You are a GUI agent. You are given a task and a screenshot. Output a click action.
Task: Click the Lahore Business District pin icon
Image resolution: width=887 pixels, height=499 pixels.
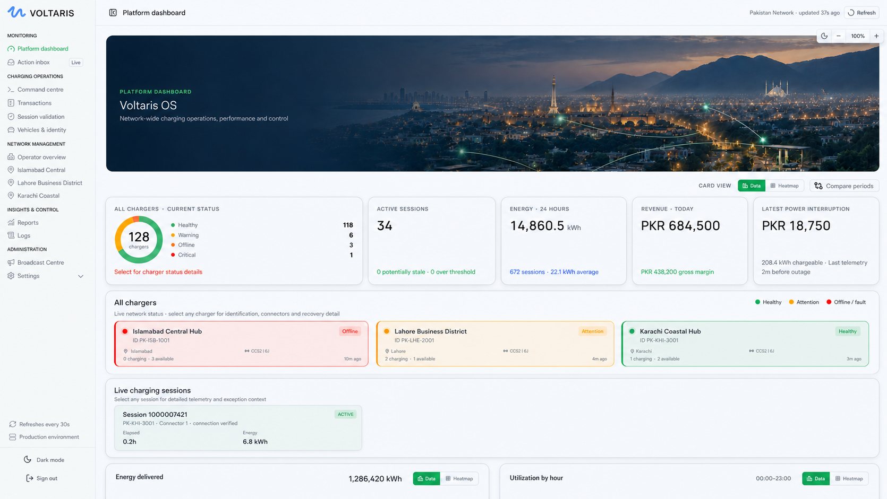tap(11, 183)
